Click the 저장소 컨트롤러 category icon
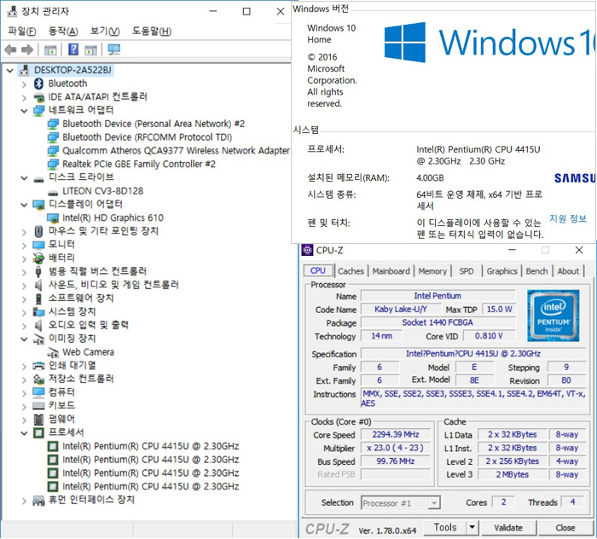The image size is (597, 539). [x=38, y=380]
